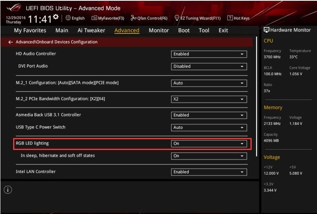Open RGB LED lighting dropdown
The width and height of the screenshot is (317, 214).
209,144
